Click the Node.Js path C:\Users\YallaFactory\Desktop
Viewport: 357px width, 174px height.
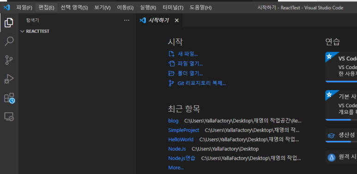click(225, 149)
